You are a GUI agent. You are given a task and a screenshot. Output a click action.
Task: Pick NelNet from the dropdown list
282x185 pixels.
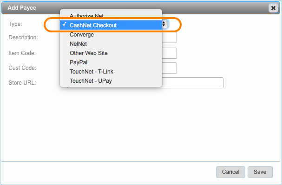pyautogui.click(x=79, y=44)
